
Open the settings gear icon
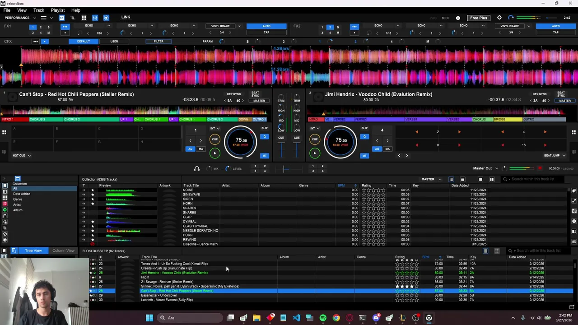click(x=499, y=18)
